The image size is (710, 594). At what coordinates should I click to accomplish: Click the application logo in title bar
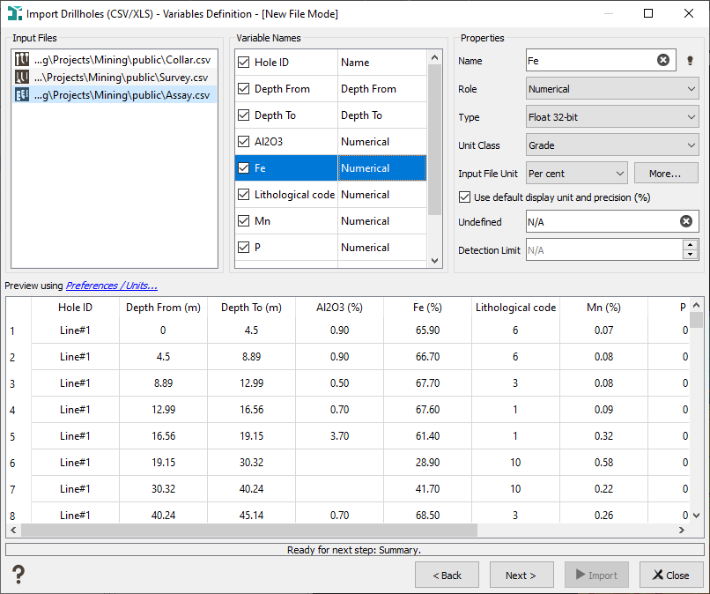14,14
